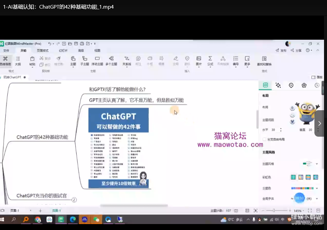This screenshot has width=327, height=230.
Task: Open the 145% zoom level dropdown
Action: 299,211
